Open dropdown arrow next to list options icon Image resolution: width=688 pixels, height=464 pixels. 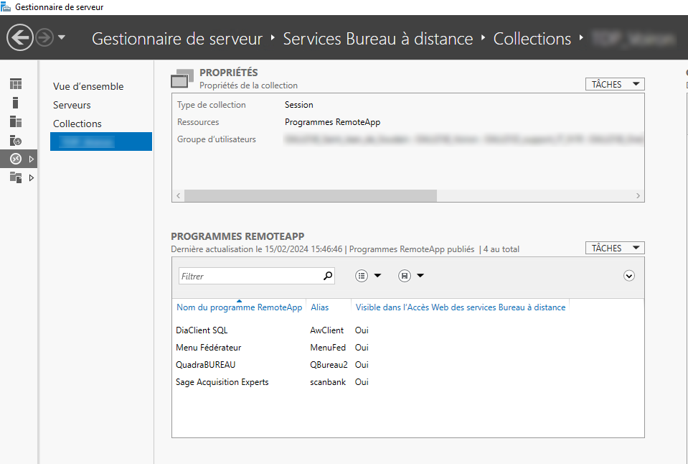377,276
